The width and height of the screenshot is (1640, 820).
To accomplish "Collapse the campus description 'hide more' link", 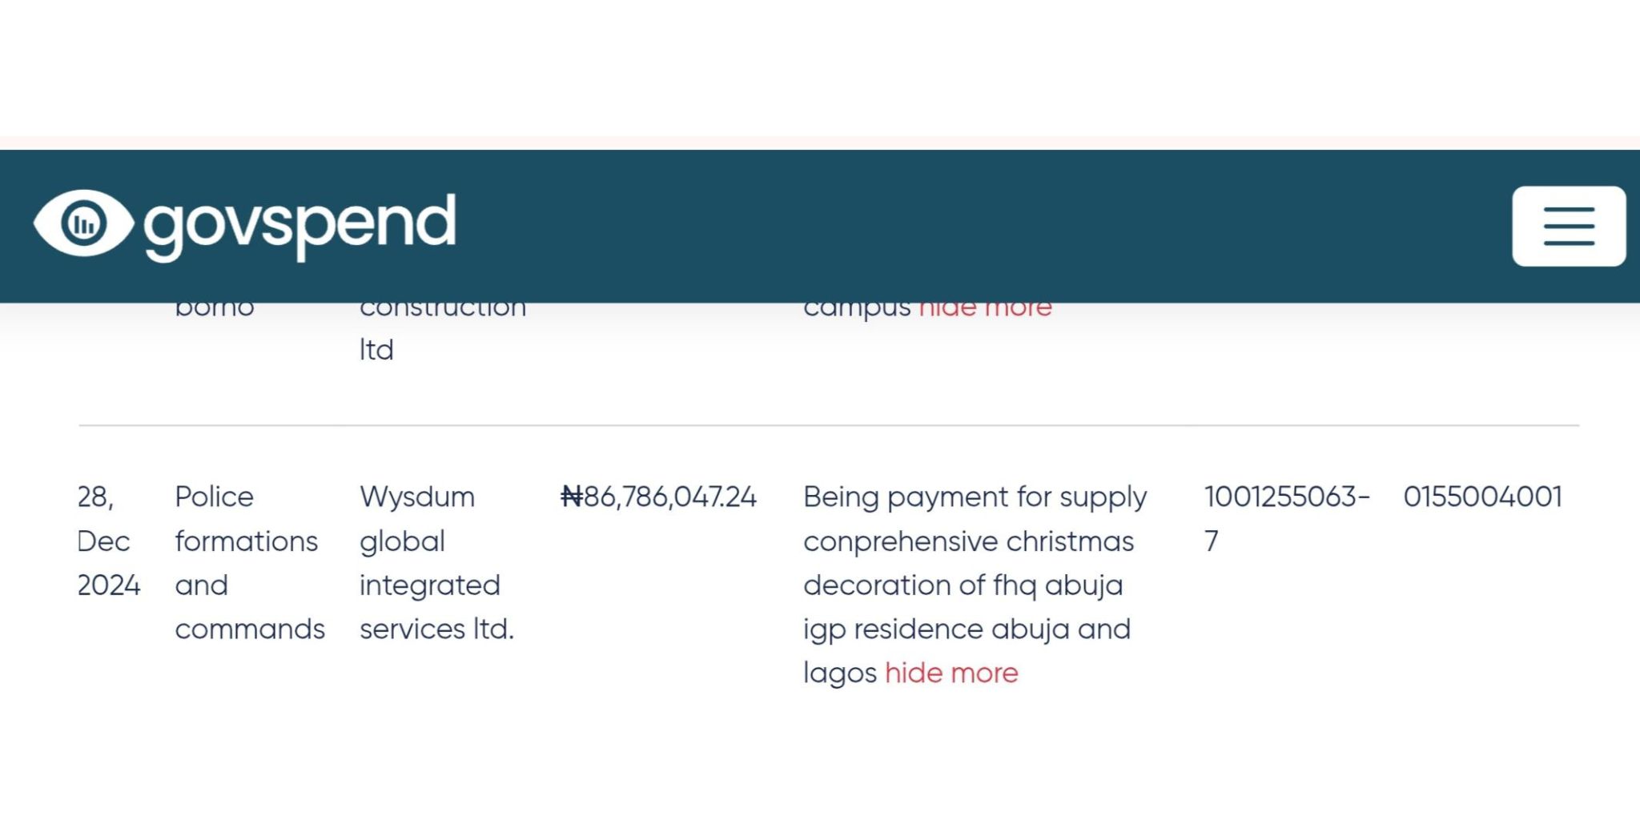I will 985,311.
